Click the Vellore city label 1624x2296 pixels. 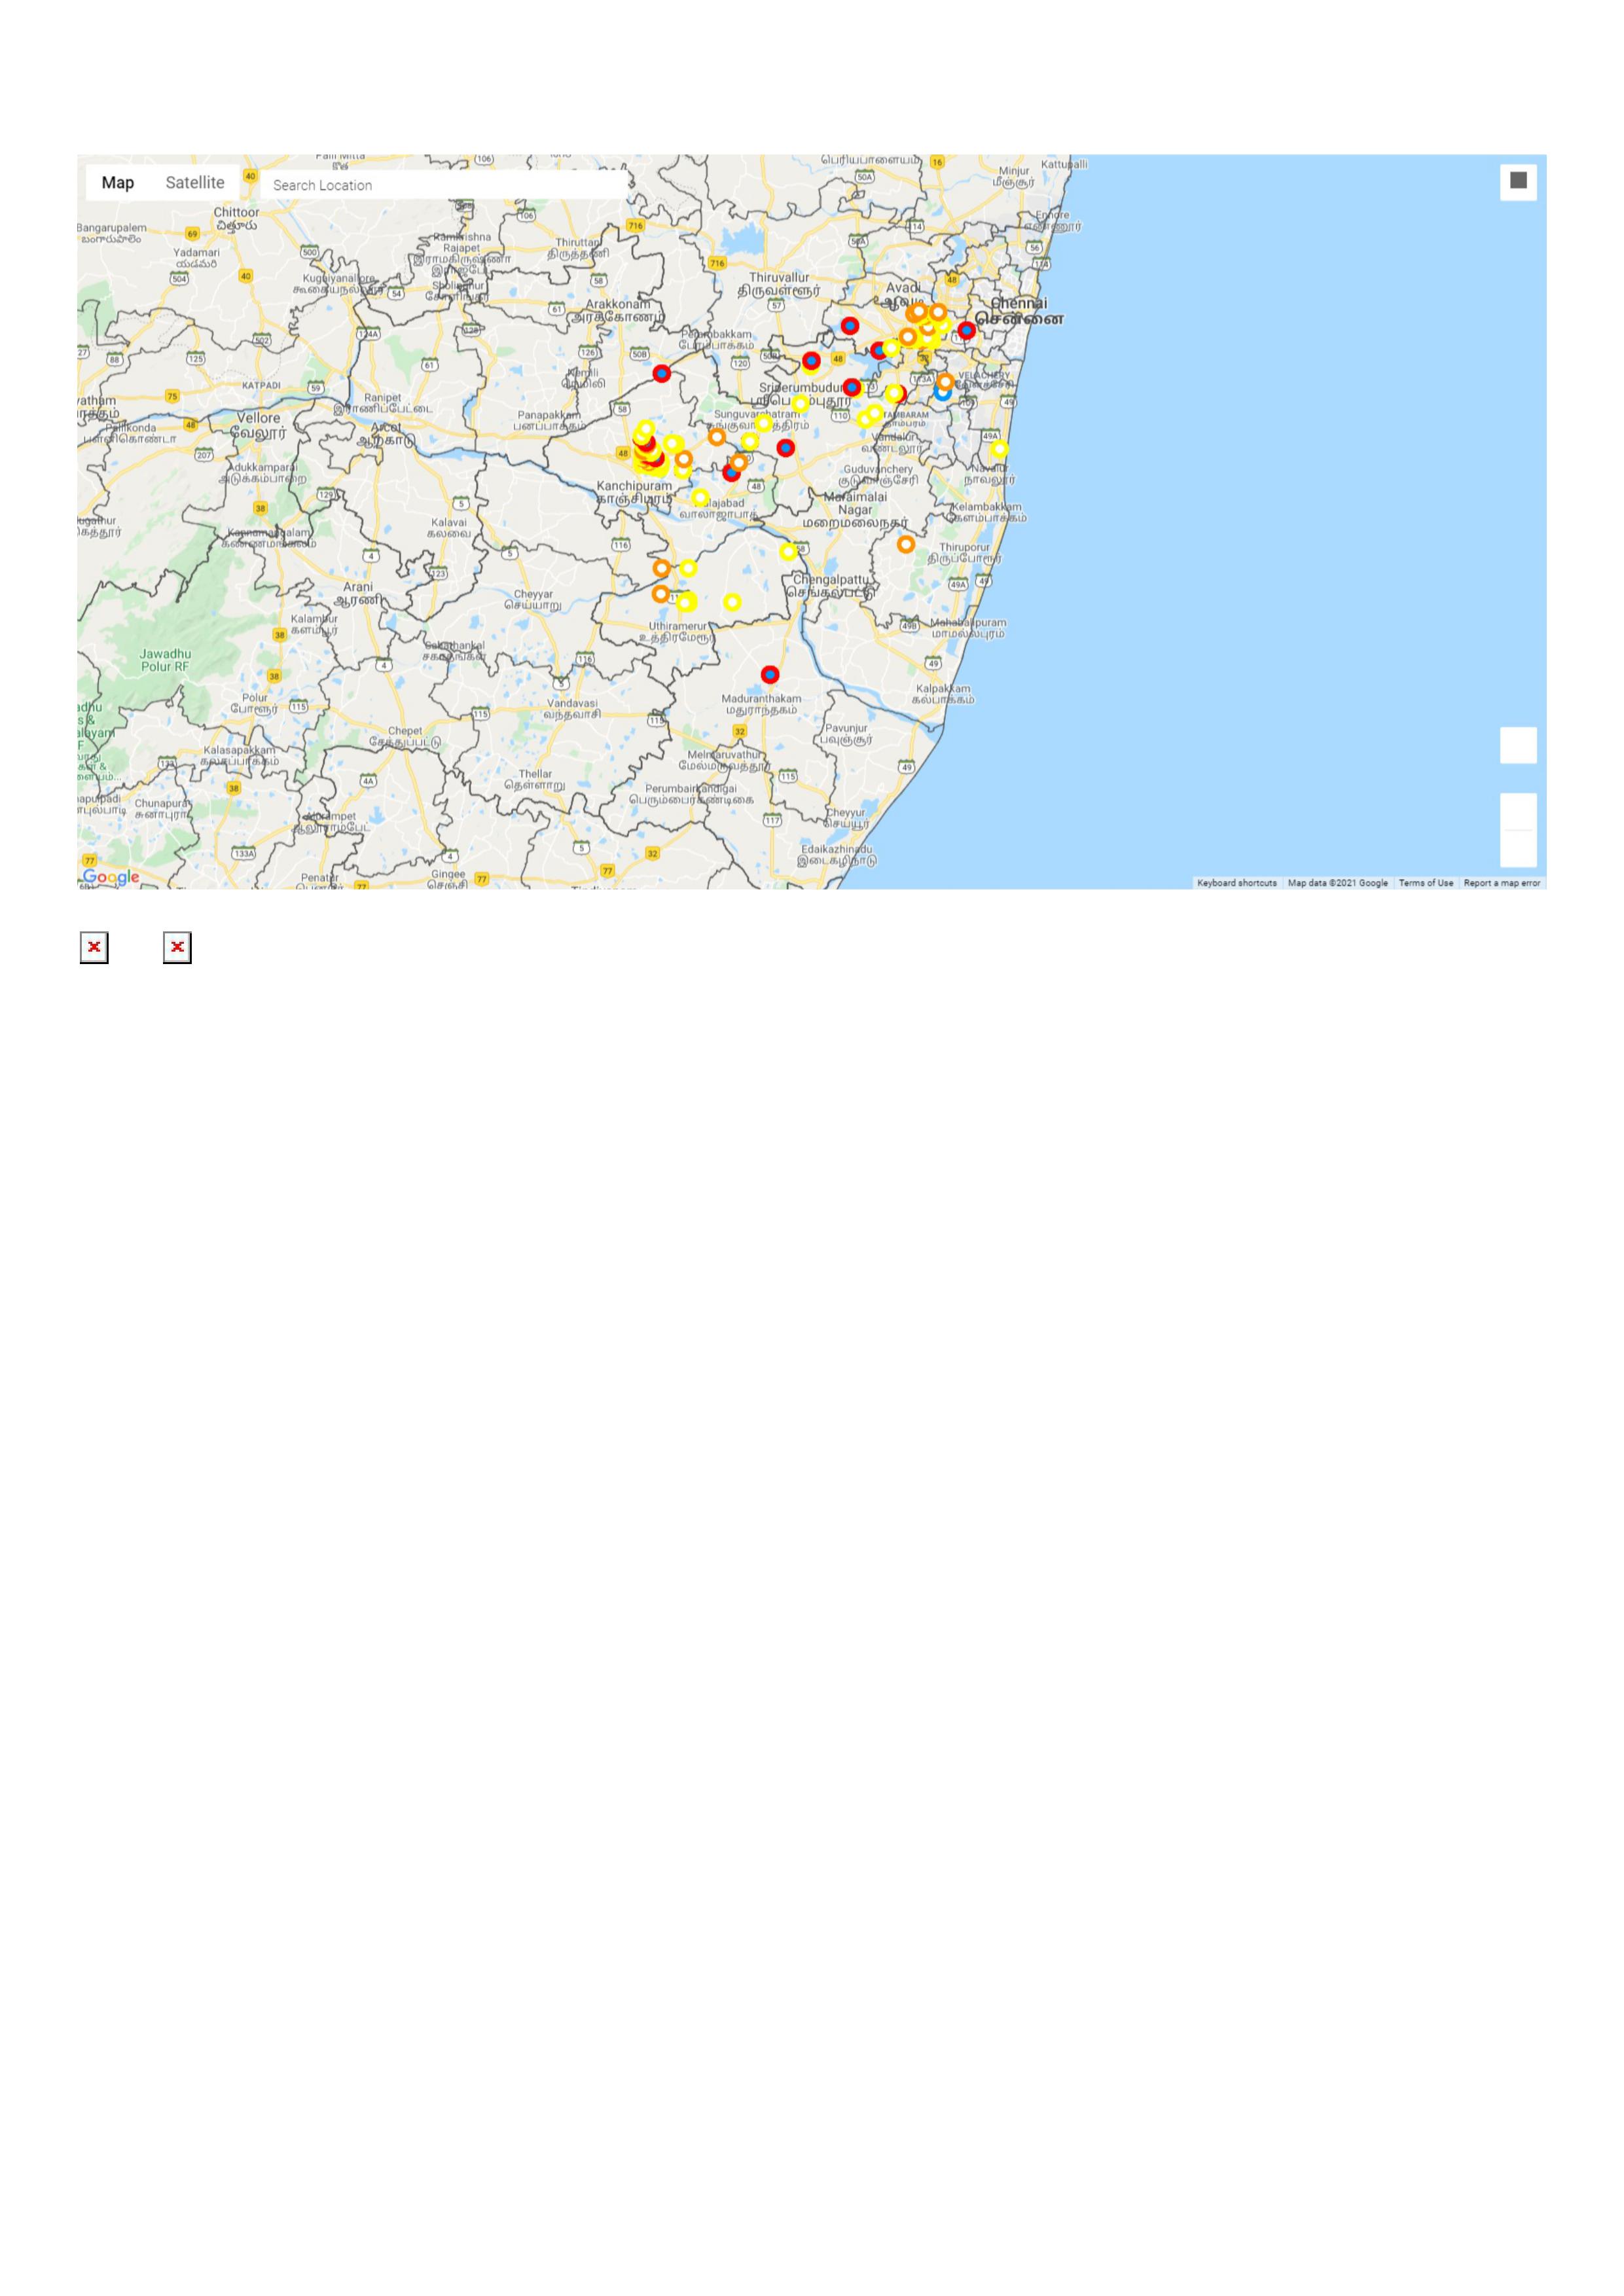coord(259,426)
